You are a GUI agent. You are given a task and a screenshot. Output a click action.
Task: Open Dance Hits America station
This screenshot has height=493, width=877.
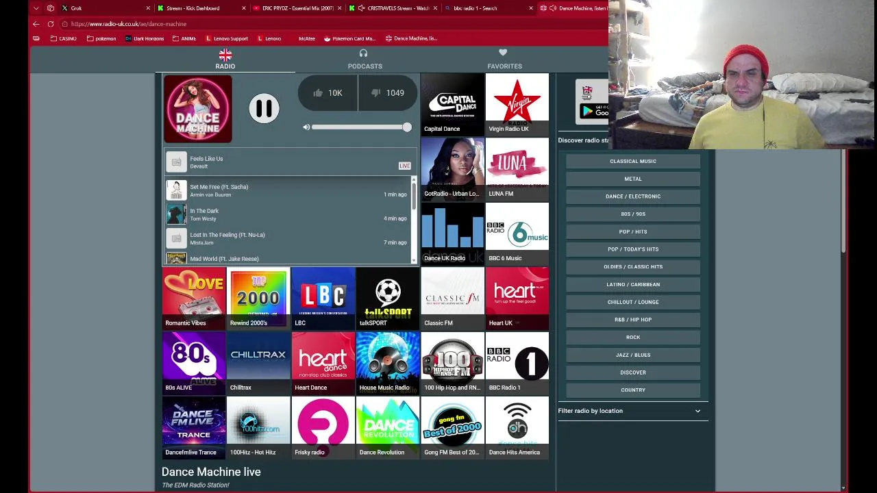click(x=517, y=428)
